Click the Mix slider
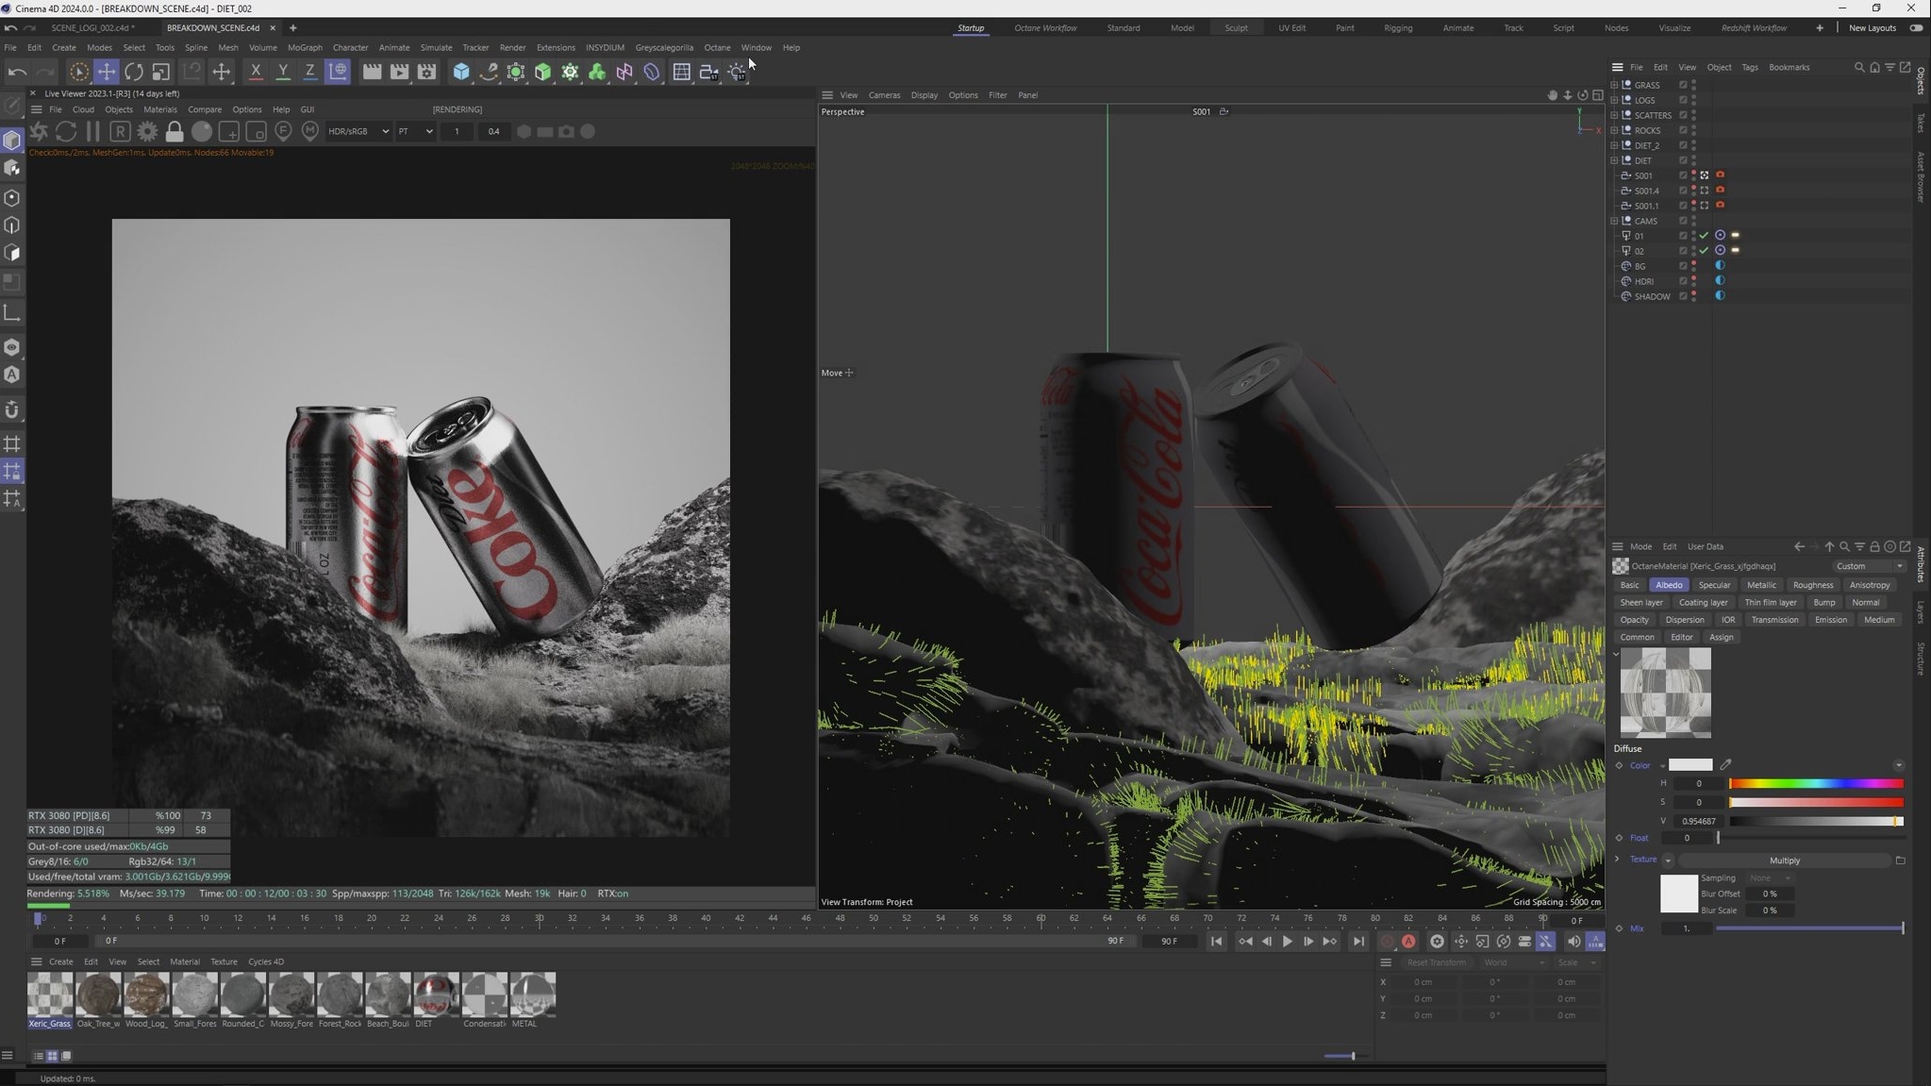This screenshot has height=1086, width=1931. click(x=1809, y=928)
